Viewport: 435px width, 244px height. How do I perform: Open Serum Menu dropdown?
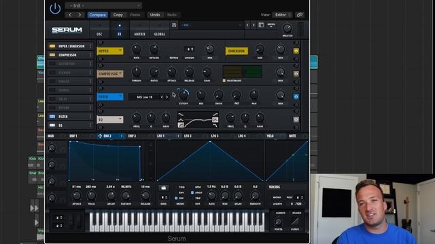click(271, 25)
